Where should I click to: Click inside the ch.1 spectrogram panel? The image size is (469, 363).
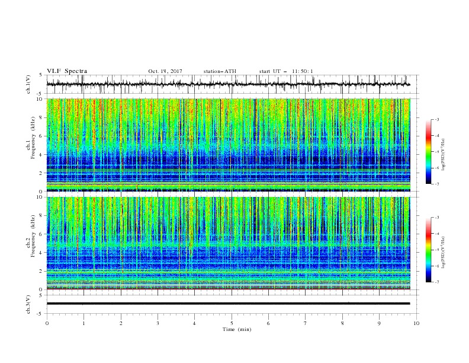228,145
